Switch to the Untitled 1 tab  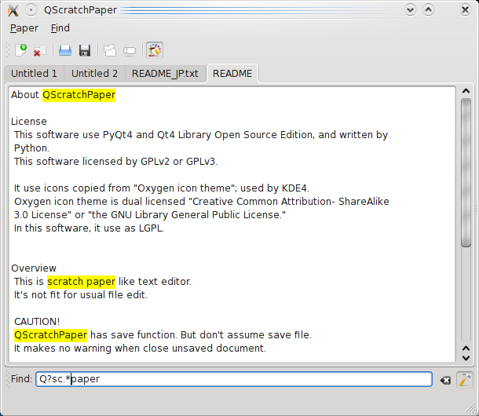click(35, 74)
